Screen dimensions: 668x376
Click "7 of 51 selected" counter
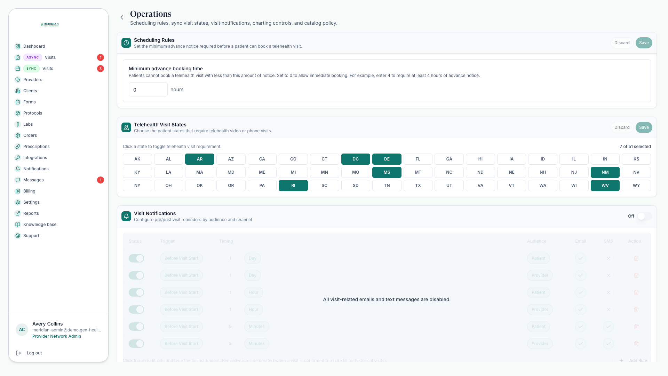(635, 147)
